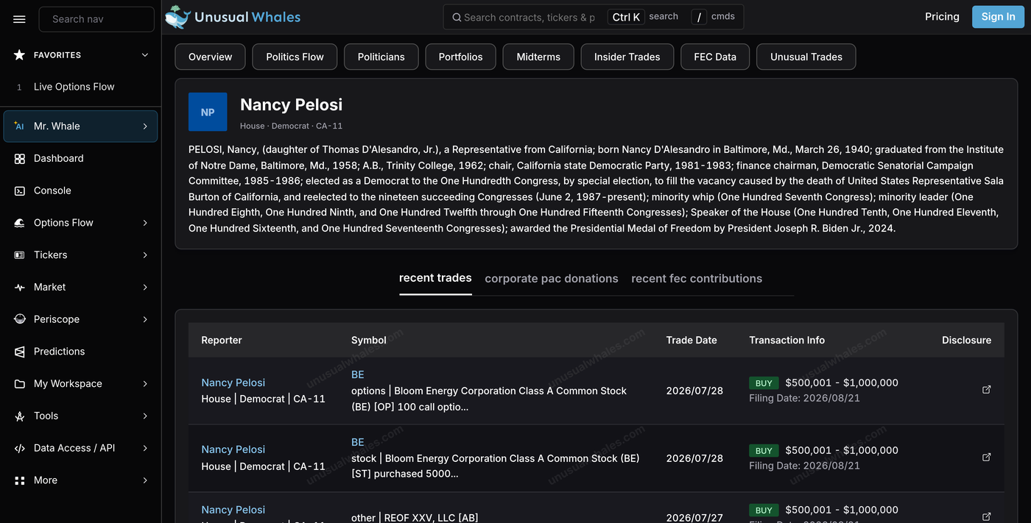Open the Pricing link

[x=942, y=17]
